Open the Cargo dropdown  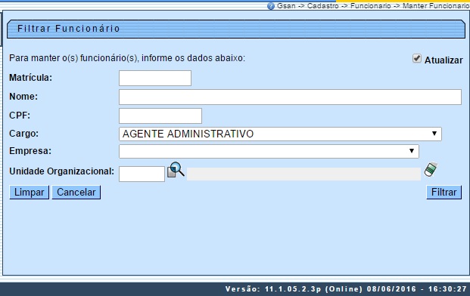pyautogui.click(x=280, y=134)
